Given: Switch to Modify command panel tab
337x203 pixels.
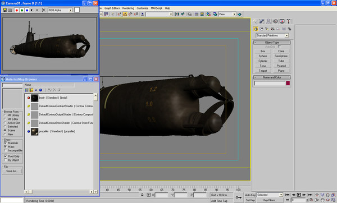Looking at the screenshot, I should click(262, 21).
